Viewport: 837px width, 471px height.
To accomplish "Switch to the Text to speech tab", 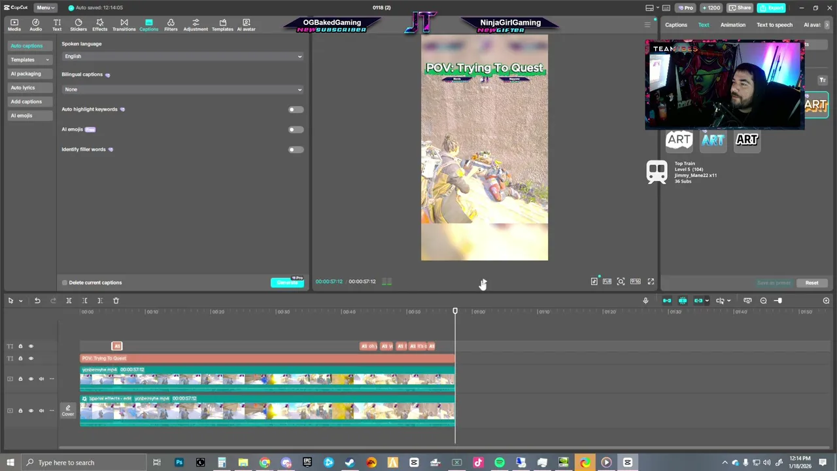I will point(774,25).
